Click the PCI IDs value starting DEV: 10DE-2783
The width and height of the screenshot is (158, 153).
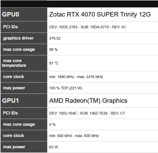87,27
